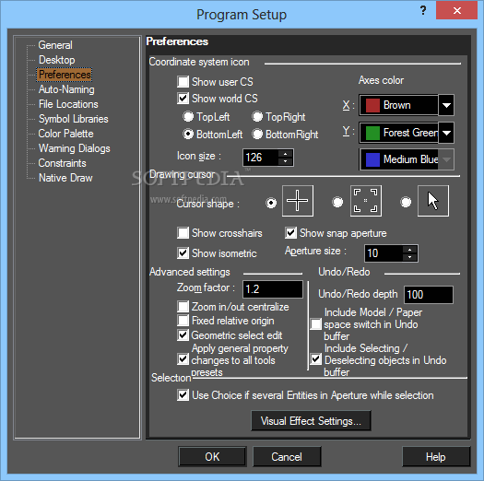
Task: Enable the Show user CS checkbox
Action: 183,82
